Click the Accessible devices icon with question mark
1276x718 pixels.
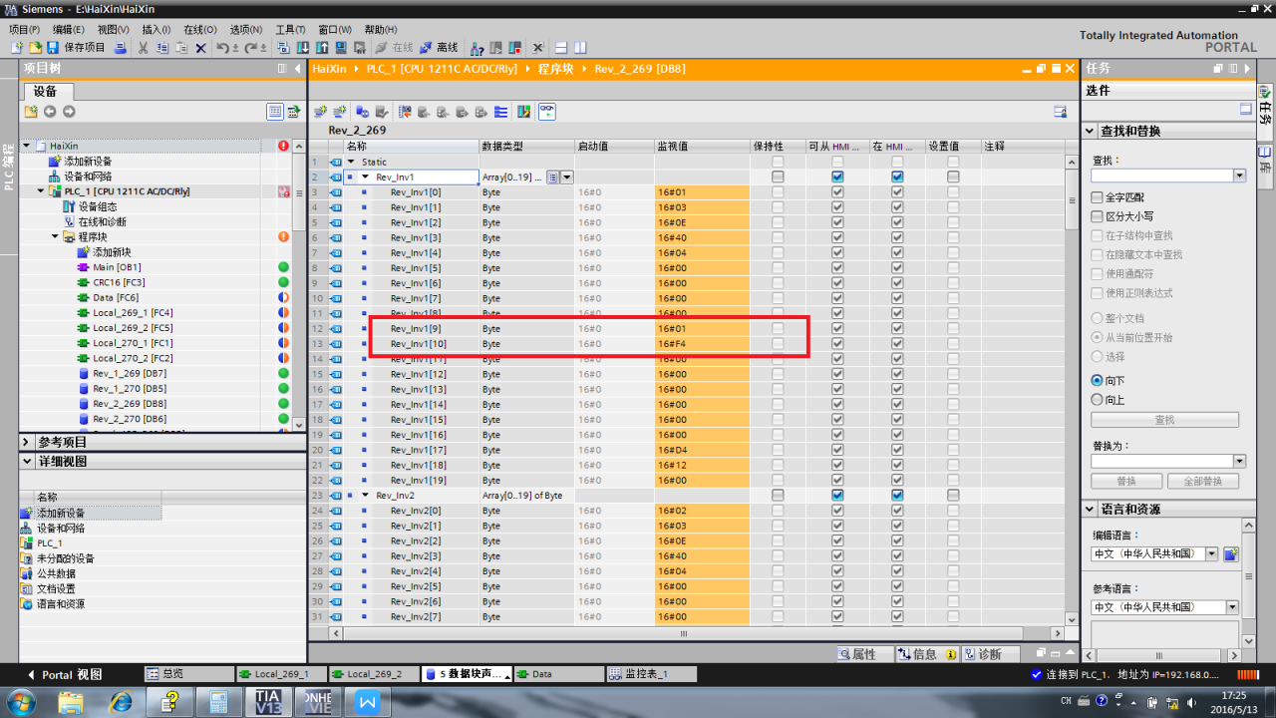477,47
